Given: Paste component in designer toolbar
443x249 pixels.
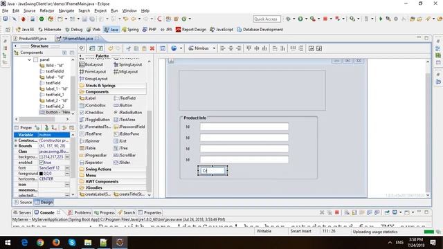Looking at the screenshot, I should coord(144,48).
